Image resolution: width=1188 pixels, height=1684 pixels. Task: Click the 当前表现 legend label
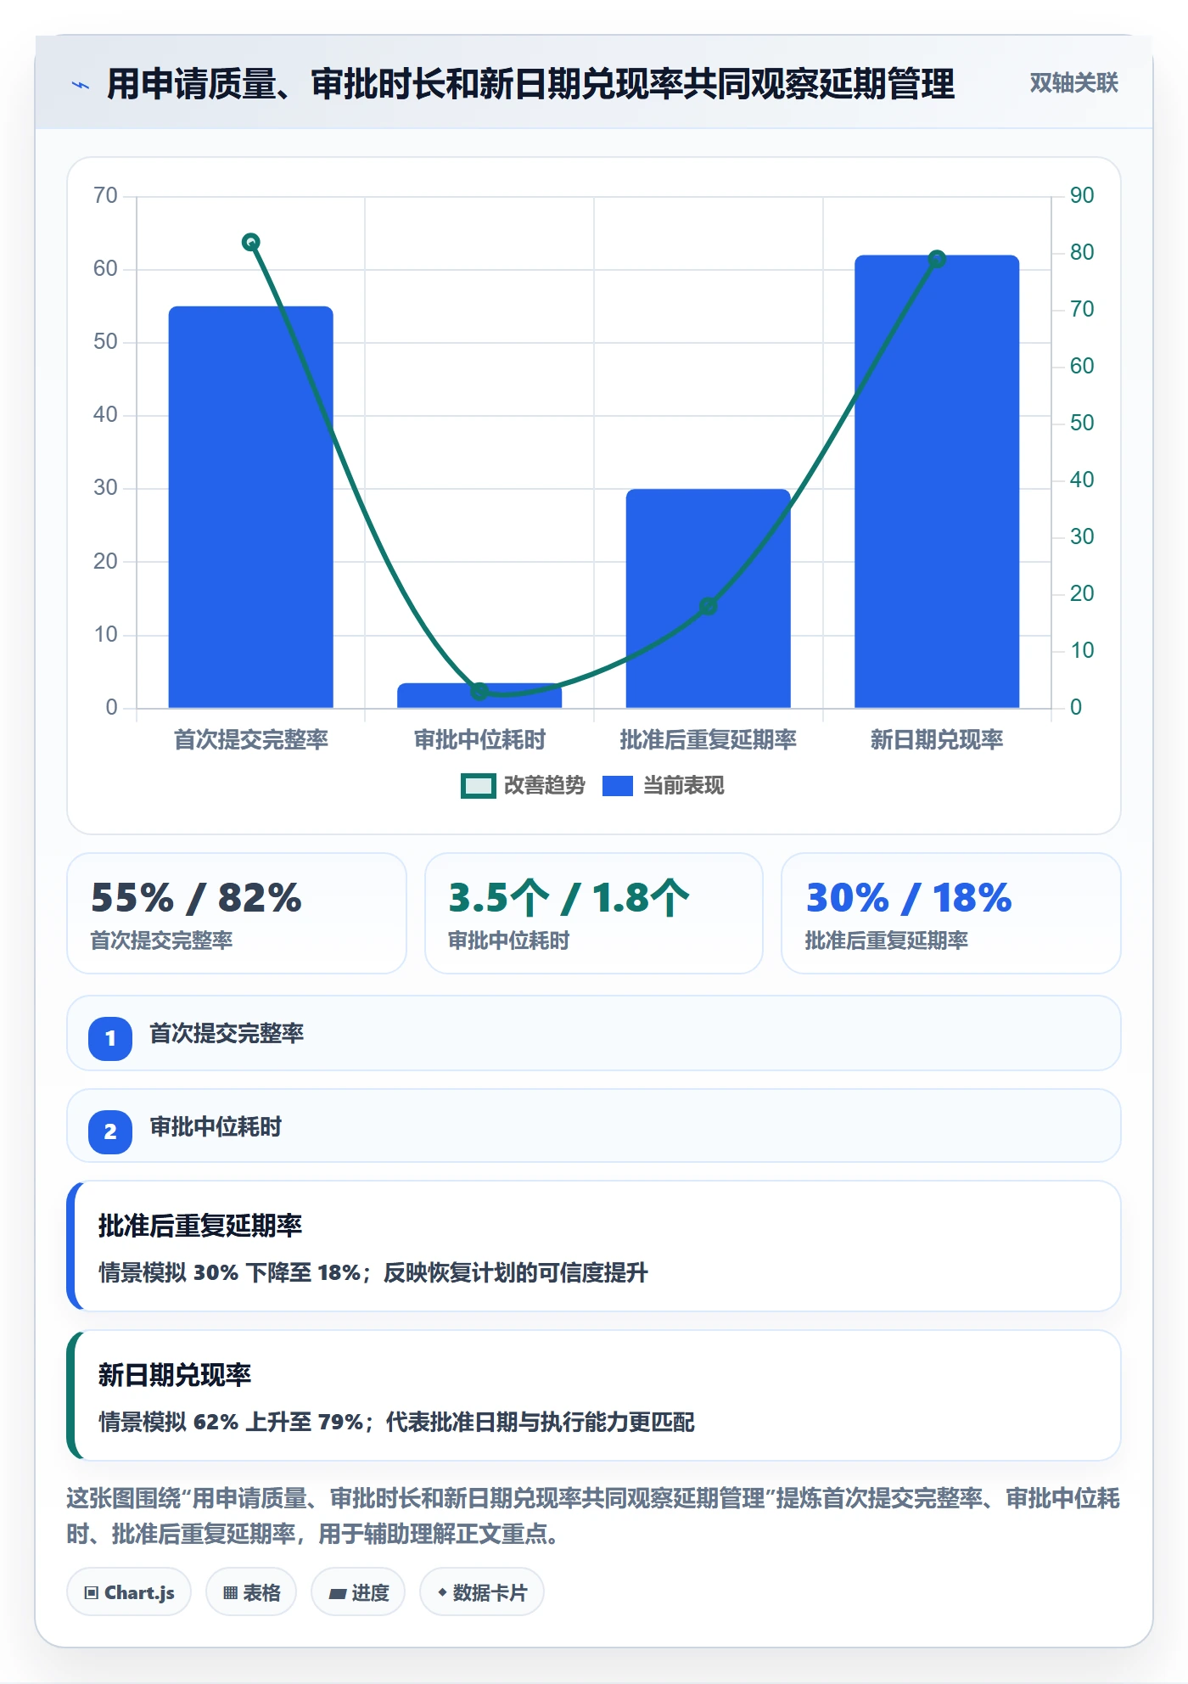click(683, 786)
